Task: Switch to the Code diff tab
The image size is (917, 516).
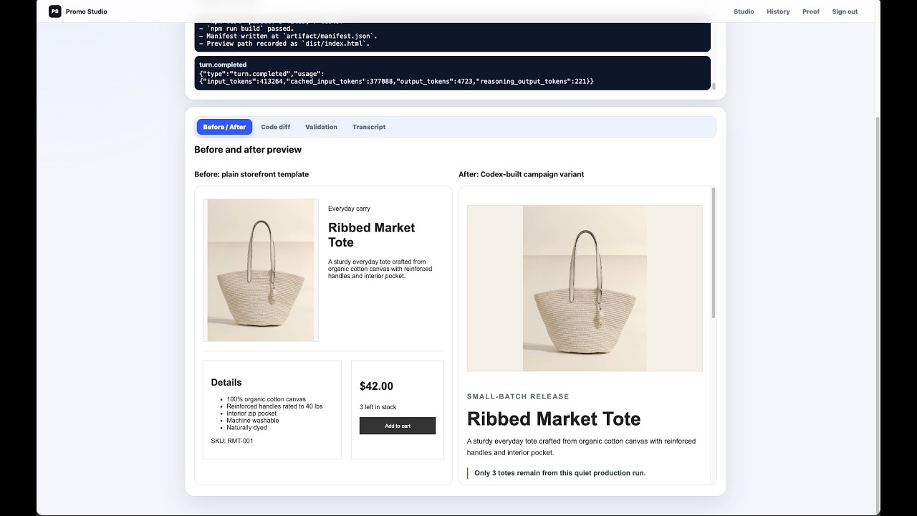Action: click(x=276, y=127)
